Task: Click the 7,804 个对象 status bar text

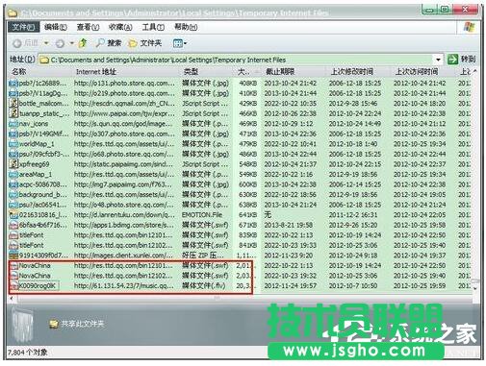Action: (27, 353)
